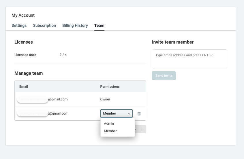Choose Member option in the open dropdown list
The image size is (244, 159).
pos(110,131)
